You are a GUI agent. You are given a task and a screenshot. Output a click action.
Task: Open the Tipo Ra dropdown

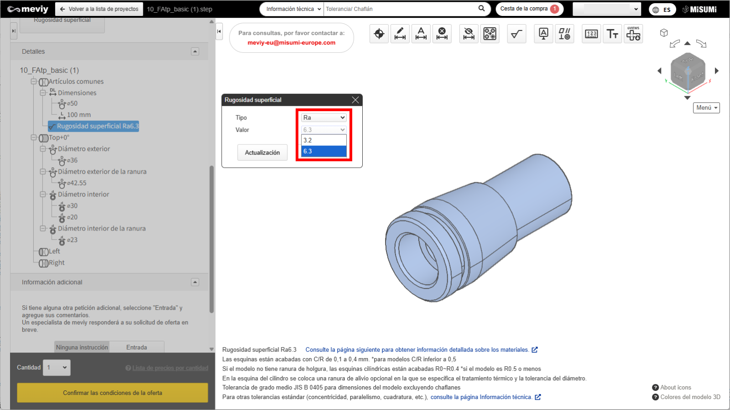324,118
